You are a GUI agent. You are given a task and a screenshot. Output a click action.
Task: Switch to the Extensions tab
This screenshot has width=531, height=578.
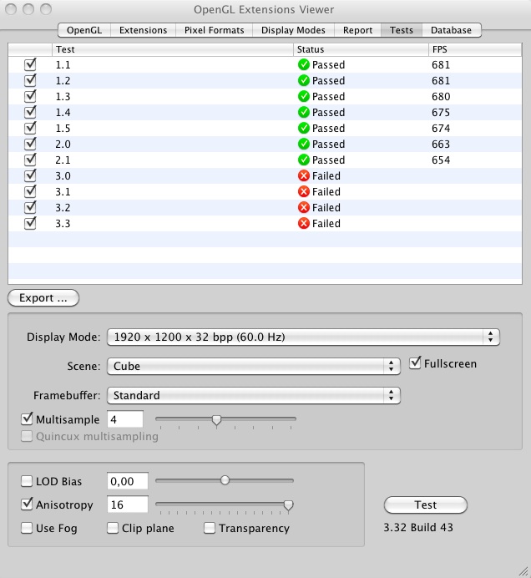coord(143,30)
